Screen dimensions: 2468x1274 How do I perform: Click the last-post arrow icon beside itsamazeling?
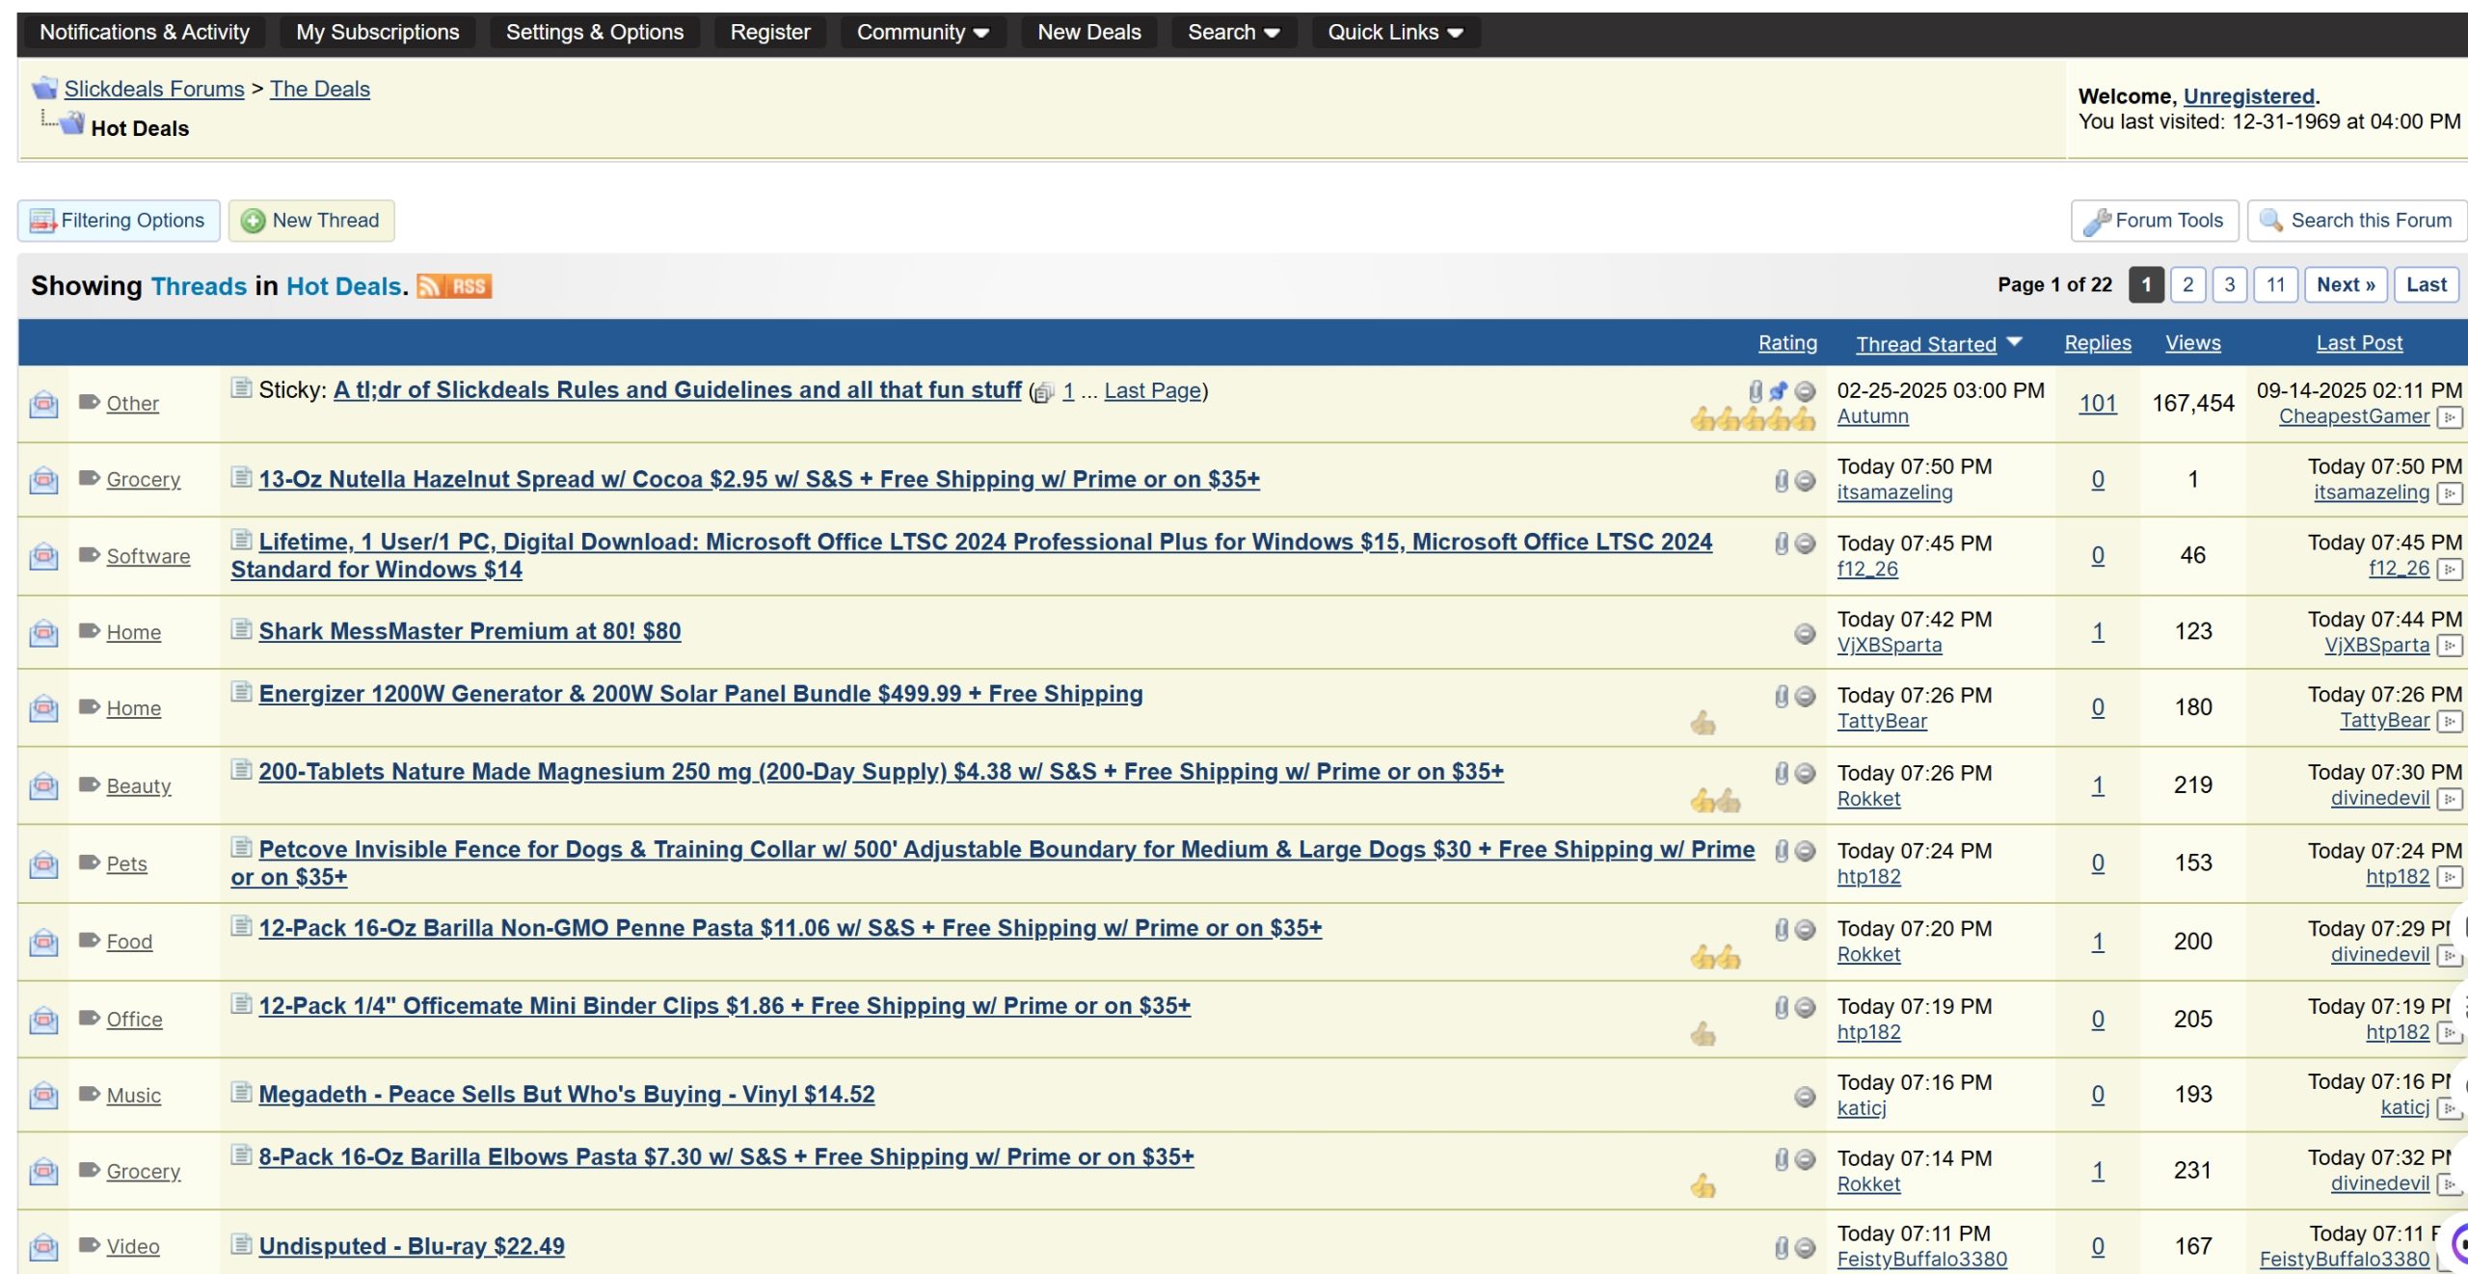(x=2450, y=493)
